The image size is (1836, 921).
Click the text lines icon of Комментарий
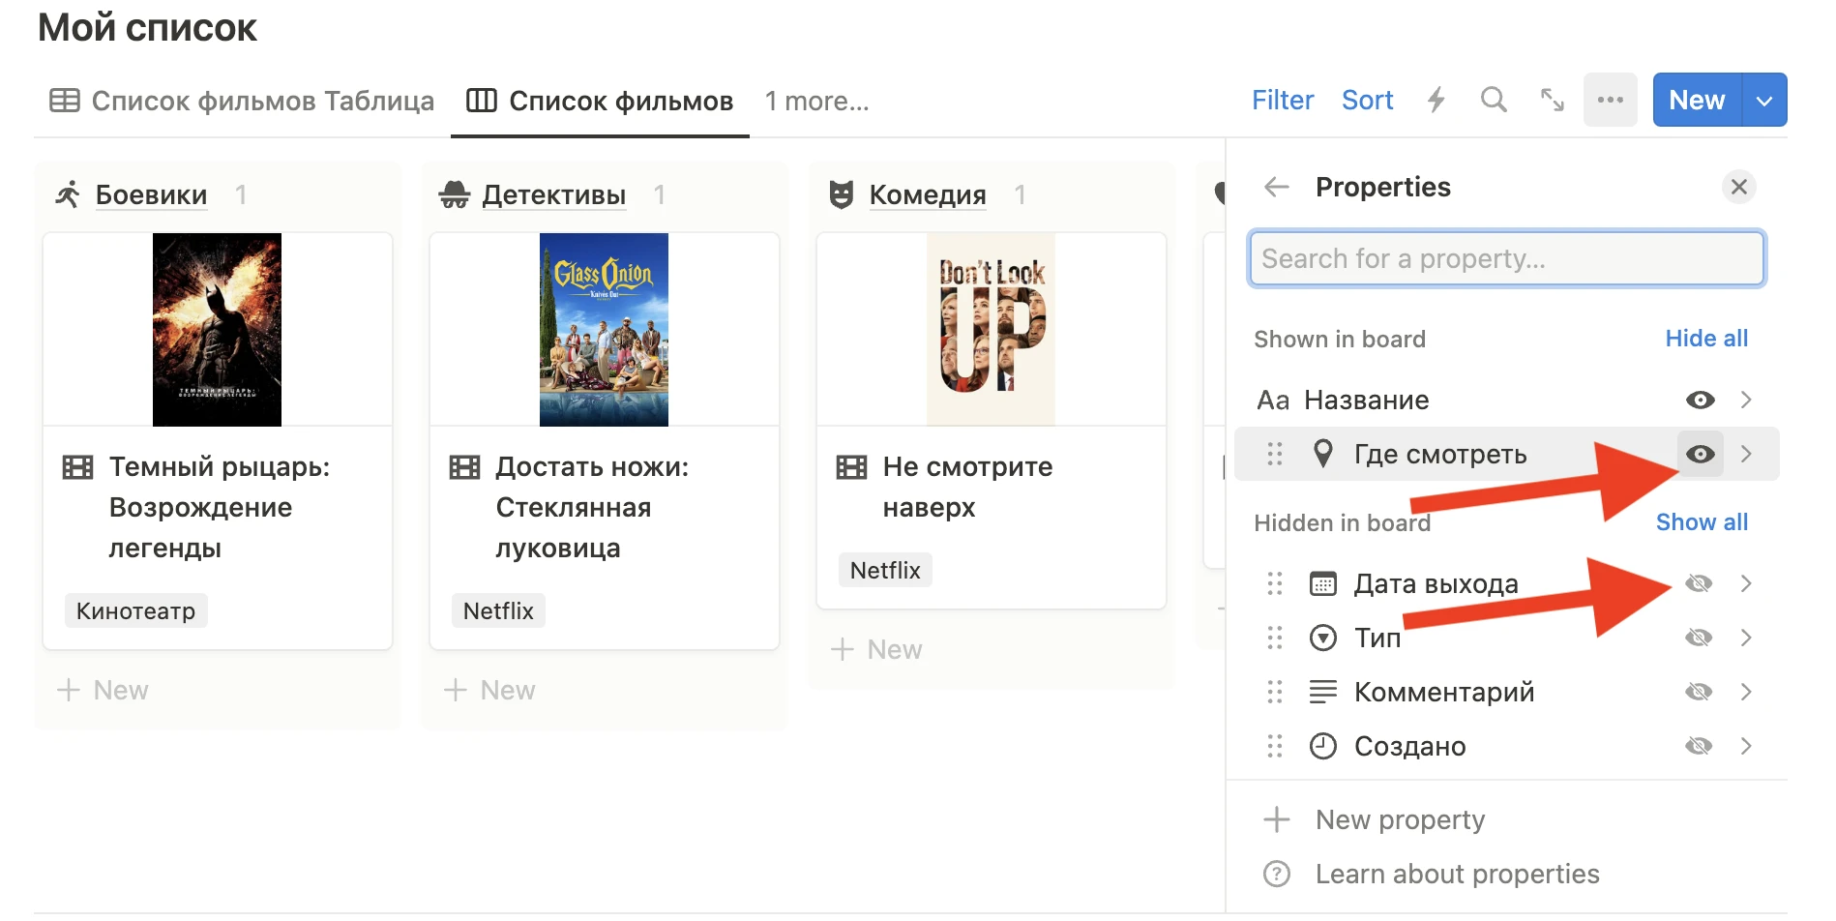(x=1323, y=692)
